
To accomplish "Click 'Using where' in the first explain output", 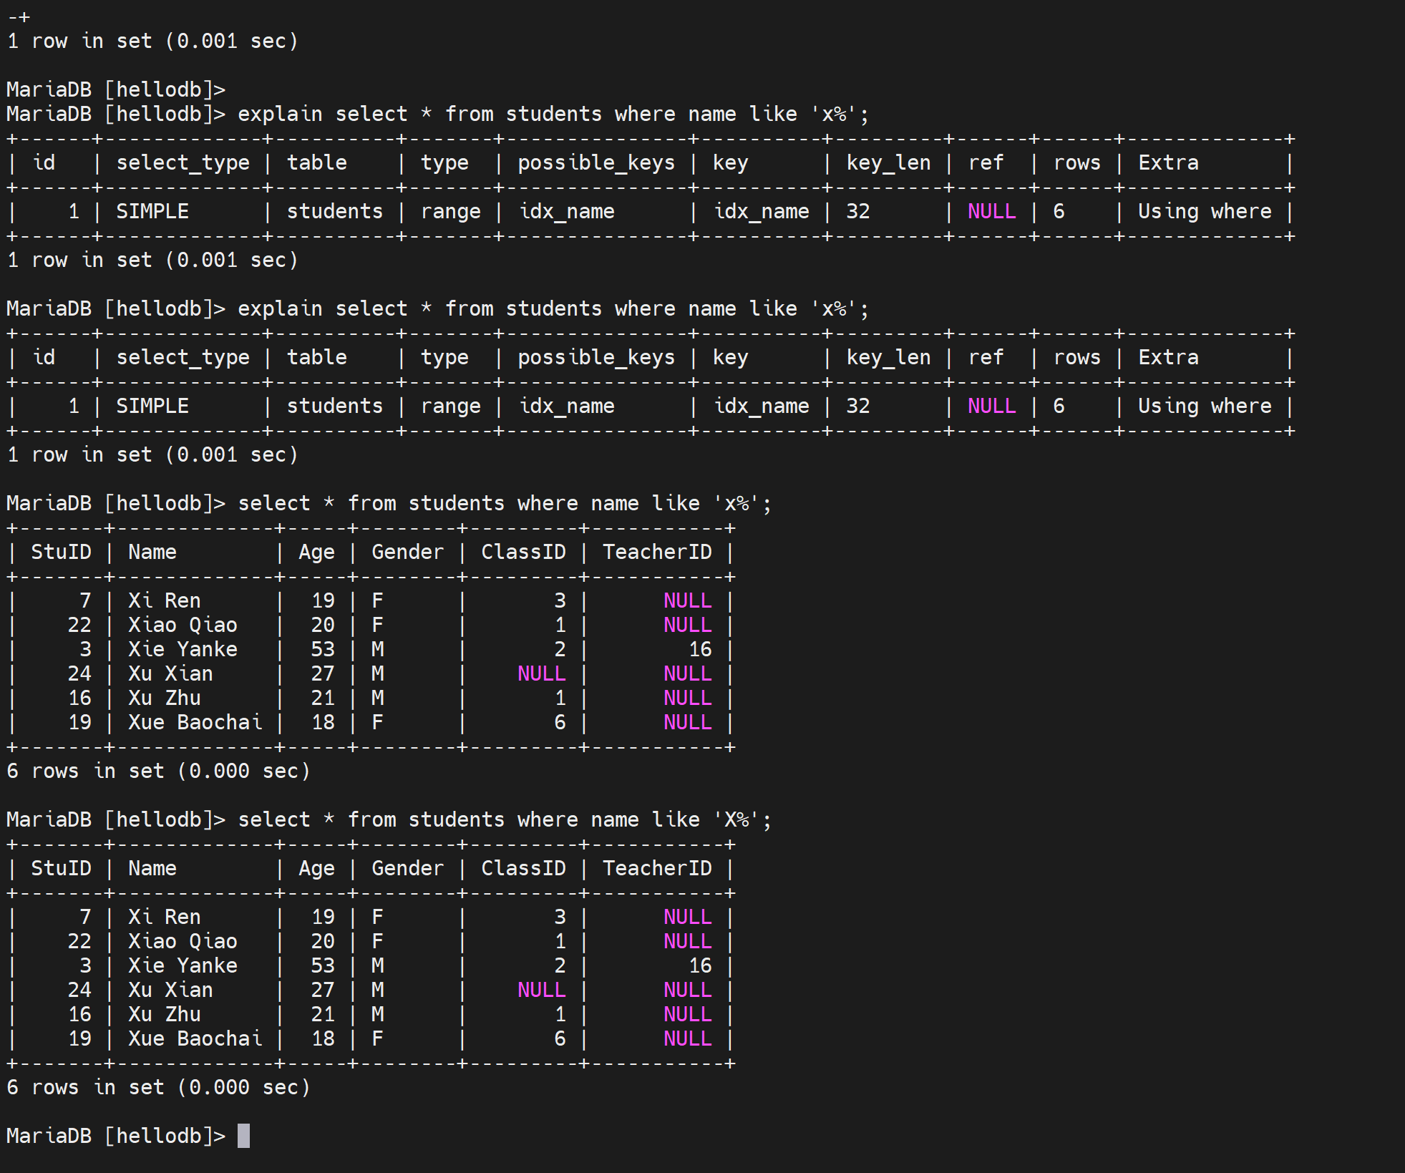I will pyautogui.click(x=1204, y=211).
